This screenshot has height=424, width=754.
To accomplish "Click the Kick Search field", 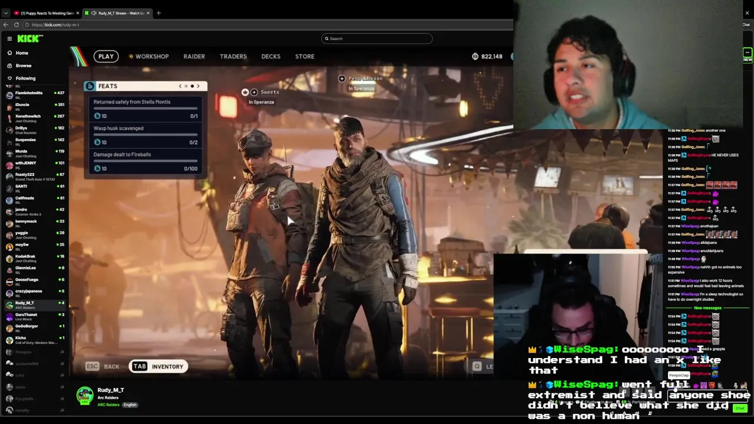I will tap(377, 38).
